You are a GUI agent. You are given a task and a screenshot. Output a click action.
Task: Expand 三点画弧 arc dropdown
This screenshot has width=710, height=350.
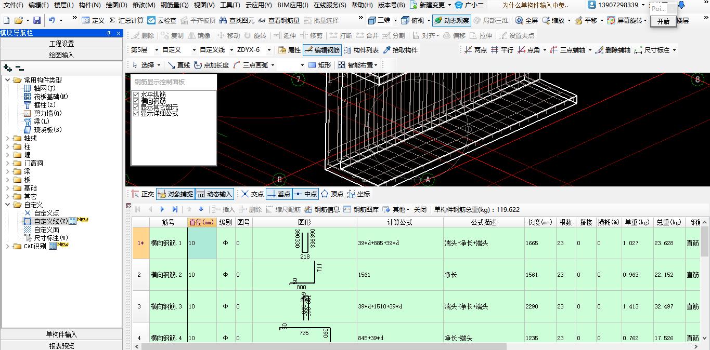[x=273, y=65]
